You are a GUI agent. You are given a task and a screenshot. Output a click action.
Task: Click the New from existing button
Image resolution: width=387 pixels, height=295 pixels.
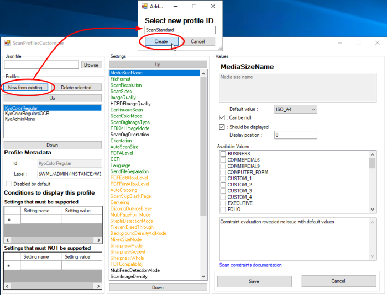[x=25, y=87]
